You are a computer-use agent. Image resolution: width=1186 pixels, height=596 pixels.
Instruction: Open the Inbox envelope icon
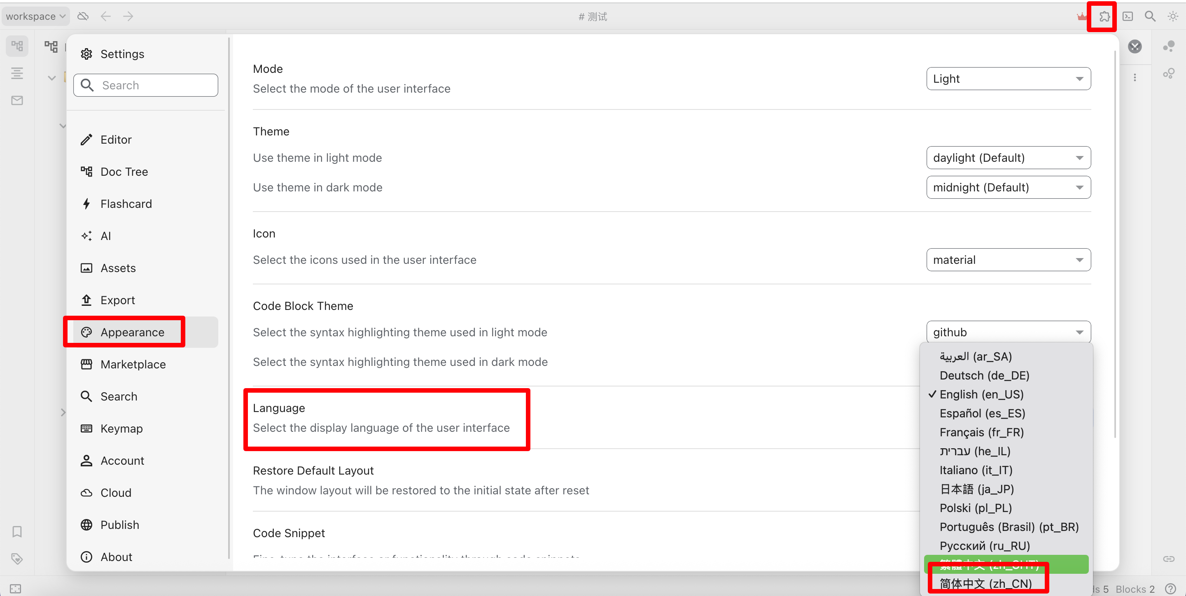pos(17,100)
